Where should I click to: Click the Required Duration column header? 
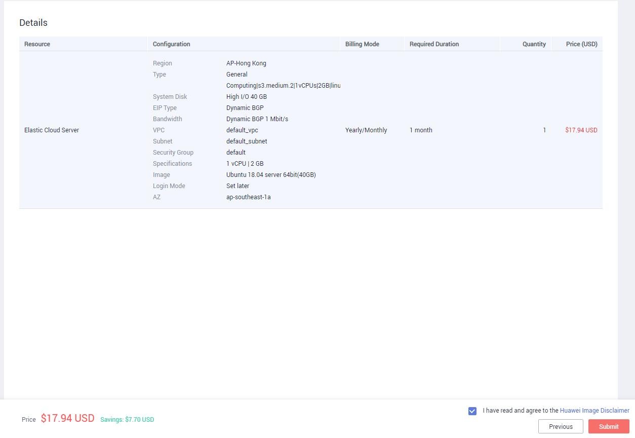click(x=434, y=44)
